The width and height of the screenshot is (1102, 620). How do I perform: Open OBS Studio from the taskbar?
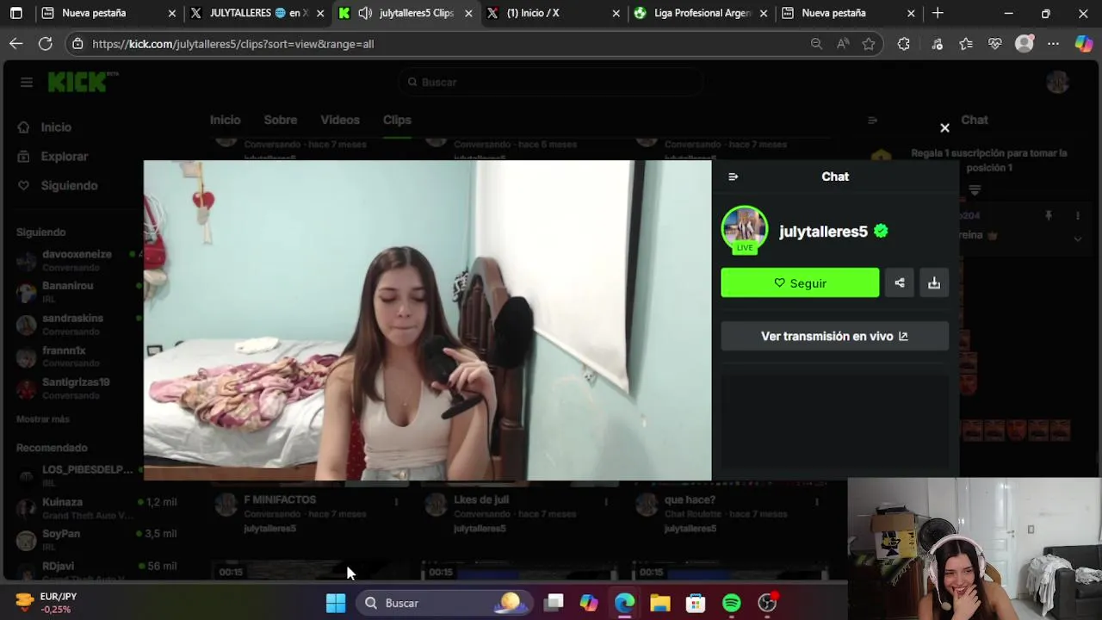pos(767,603)
